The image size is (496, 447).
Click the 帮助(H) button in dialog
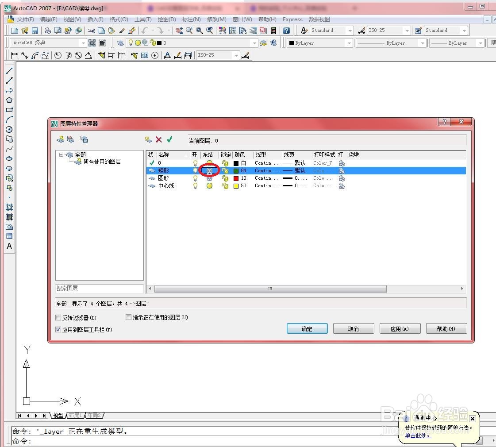tap(446, 329)
